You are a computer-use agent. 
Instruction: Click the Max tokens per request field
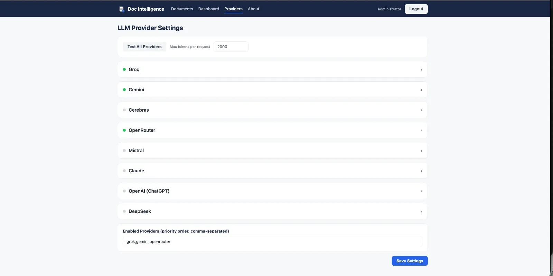(x=231, y=47)
